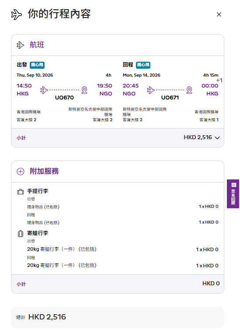240x333 pixels.
Task: Open the 意見回饋 feedback side tab
Action: (233, 194)
